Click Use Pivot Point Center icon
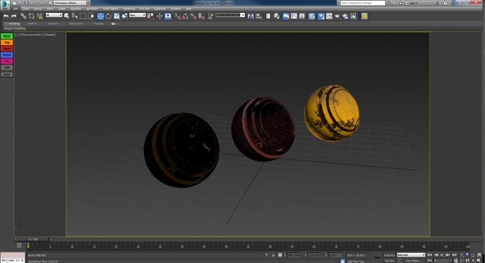The image size is (485, 263). 150,16
